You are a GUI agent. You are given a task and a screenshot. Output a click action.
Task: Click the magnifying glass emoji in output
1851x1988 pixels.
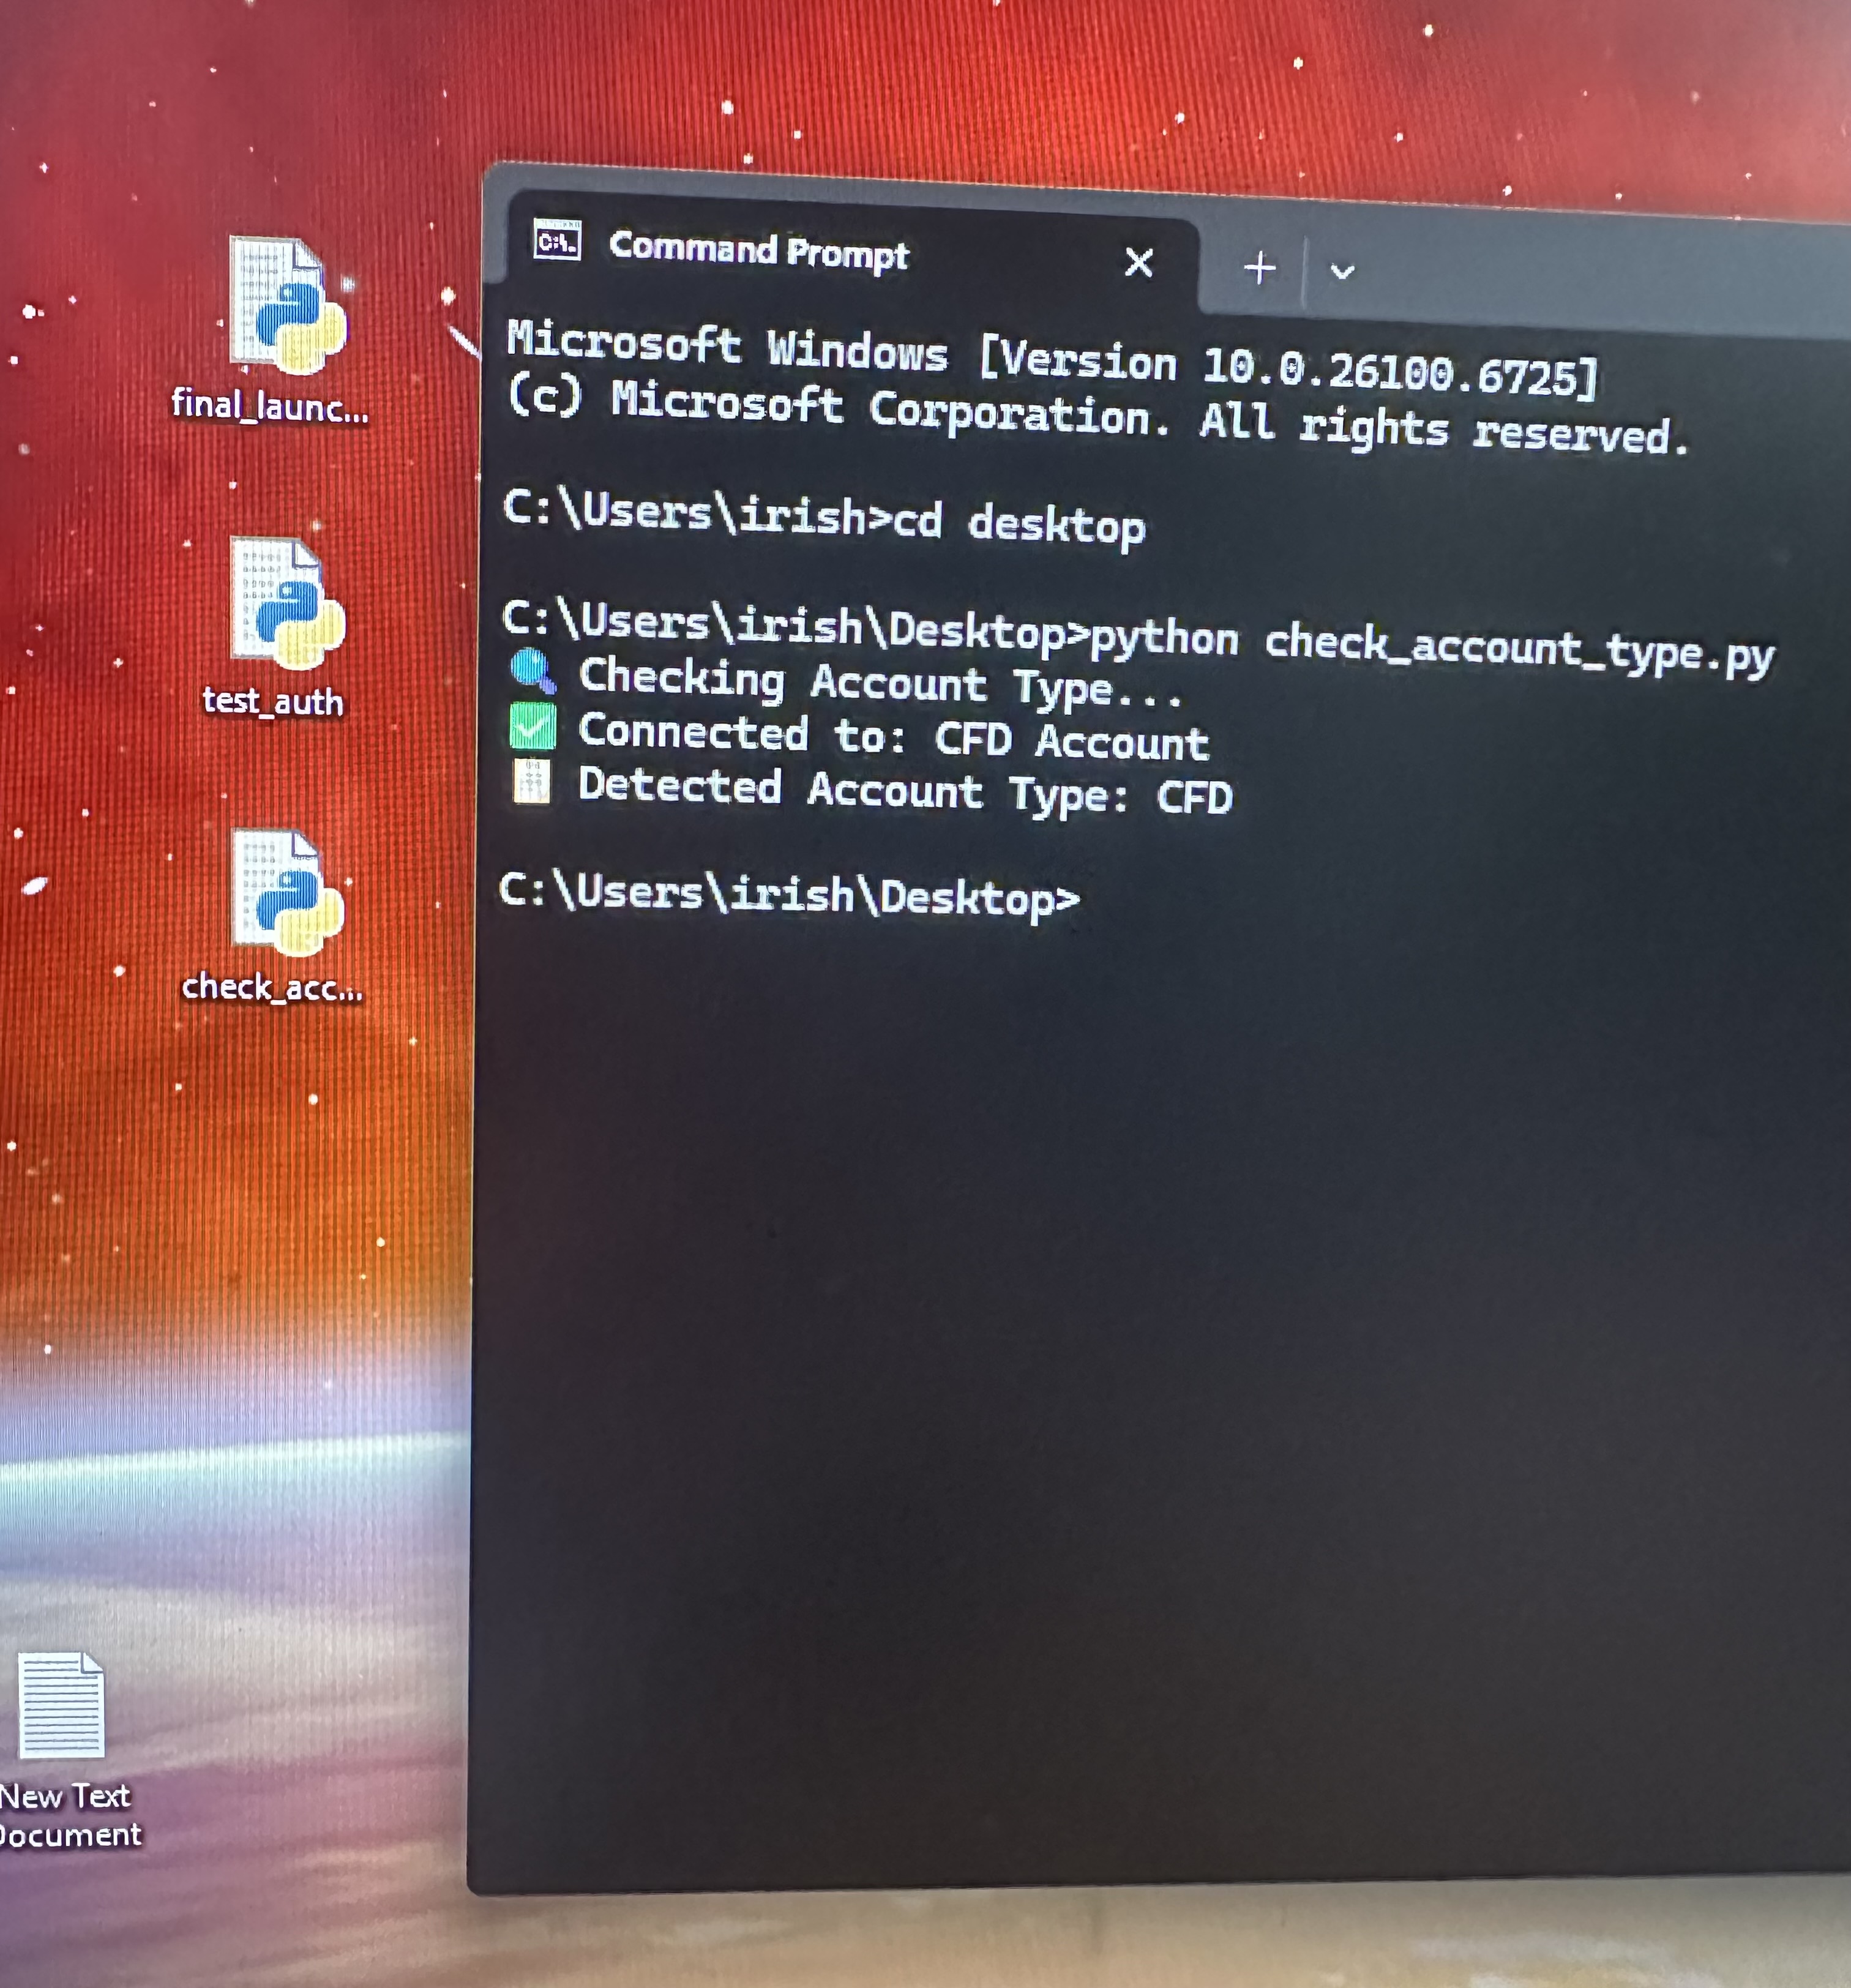coord(532,671)
